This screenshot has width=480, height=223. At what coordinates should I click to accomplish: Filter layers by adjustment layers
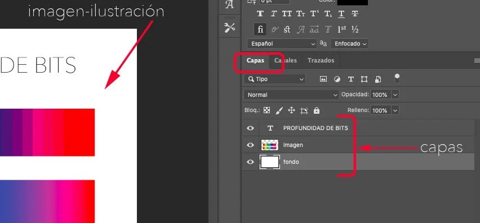tap(337, 79)
